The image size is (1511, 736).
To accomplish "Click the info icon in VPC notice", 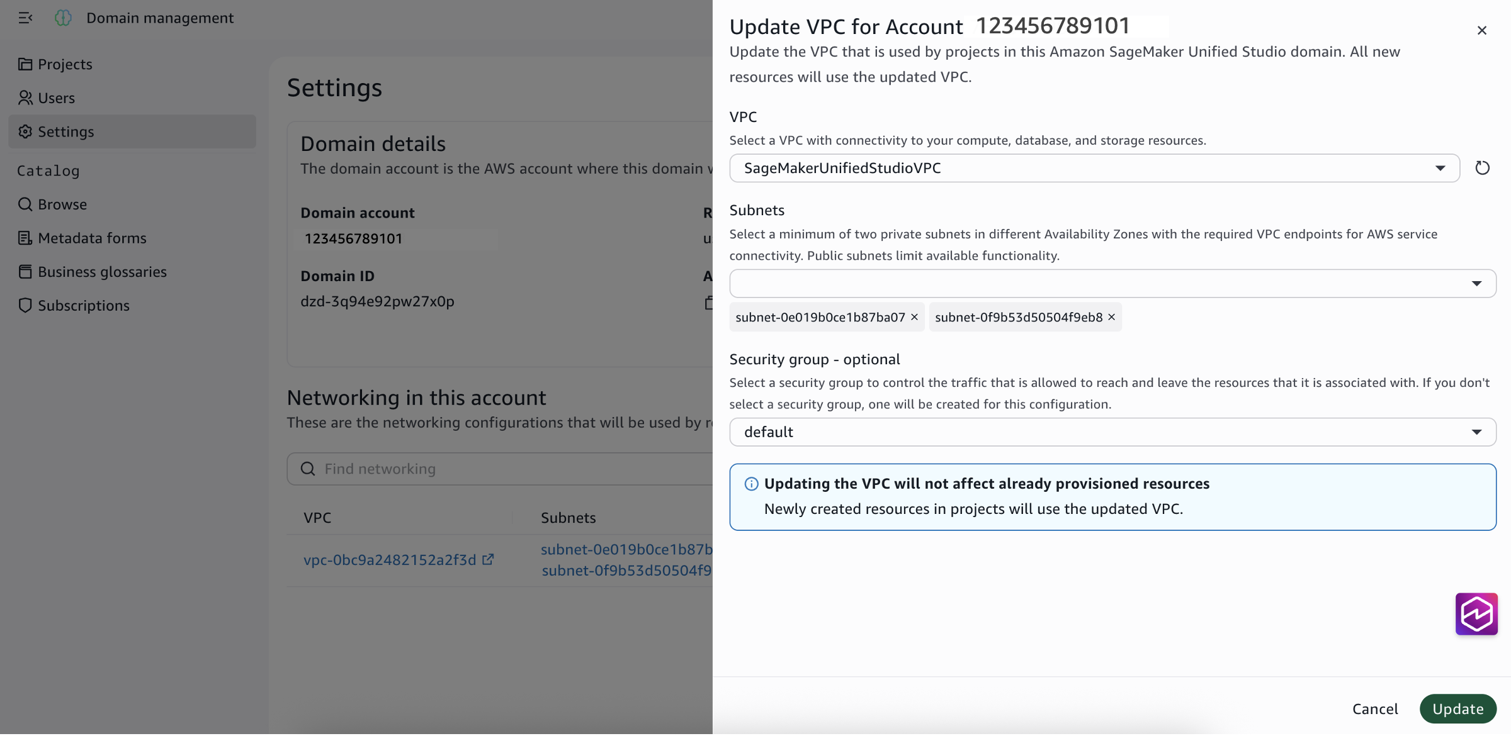I will pos(751,484).
